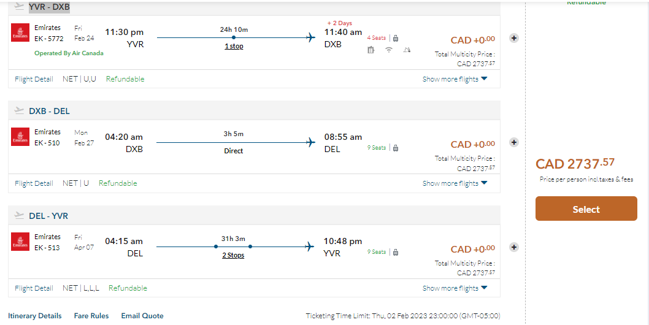
Task: Open the Itinerary Details tab
Action: (35, 316)
